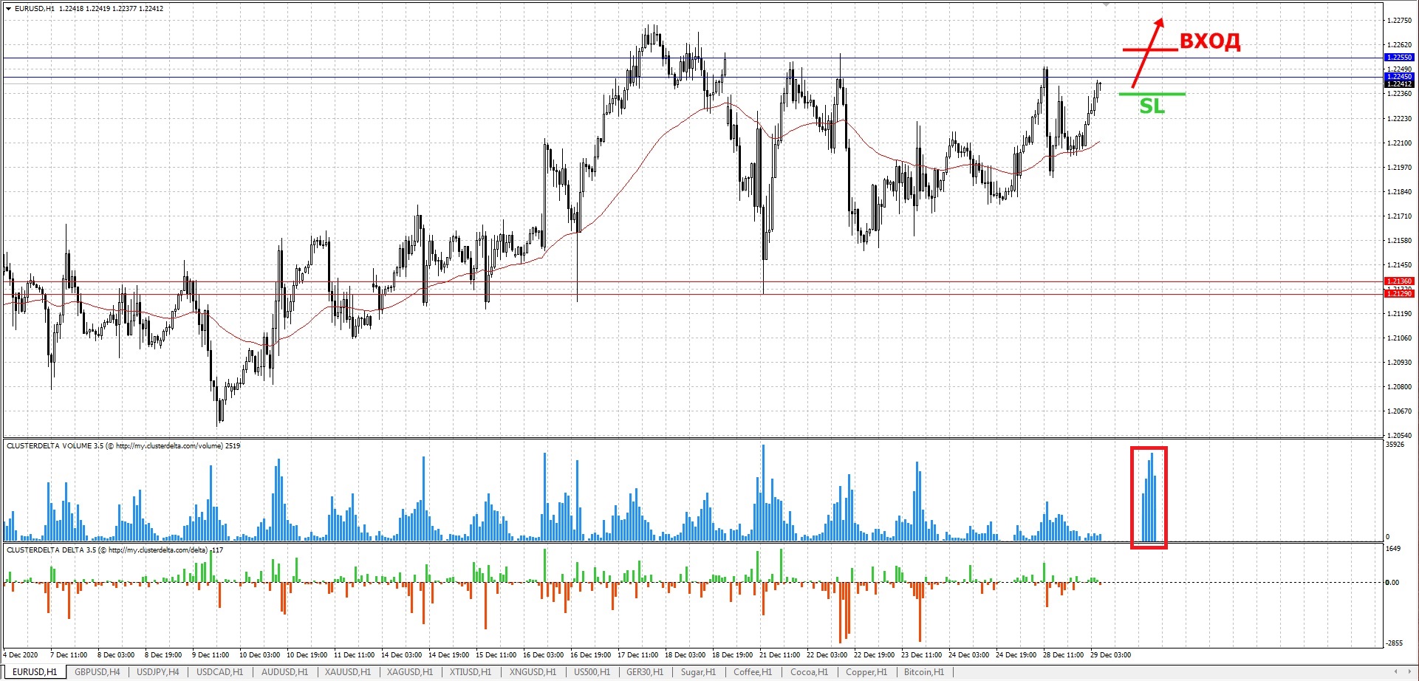
Task: Switch to the GBPUSD,H4 chart tab
Action: click(97, 672)
